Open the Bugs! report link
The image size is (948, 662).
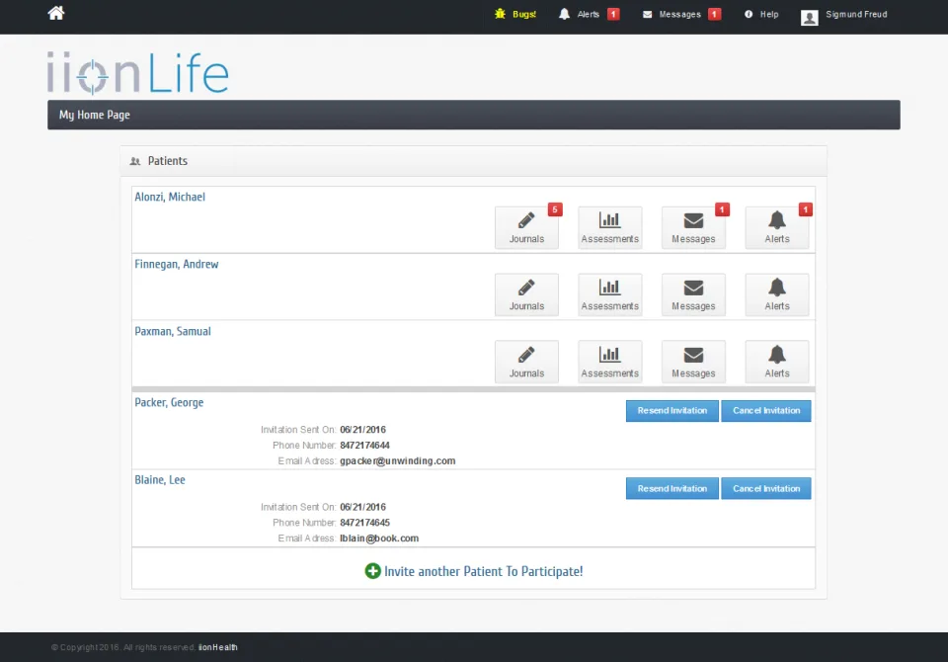point(515,14)
